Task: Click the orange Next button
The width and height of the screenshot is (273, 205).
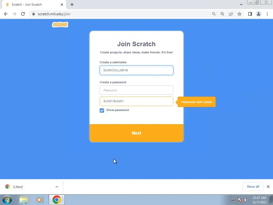Action: 136,133
